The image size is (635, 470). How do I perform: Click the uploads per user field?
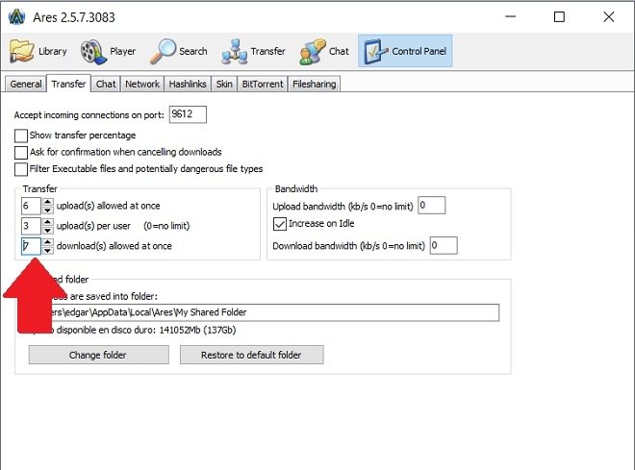click(31, 226)
